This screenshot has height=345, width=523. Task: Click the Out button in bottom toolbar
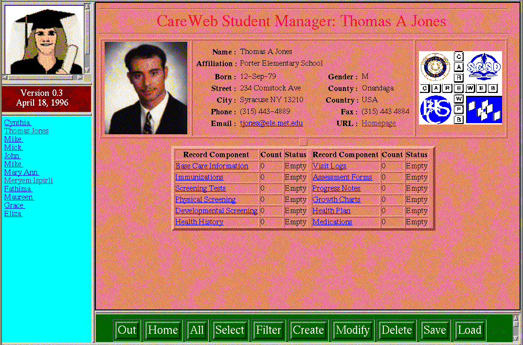[127, 329]
